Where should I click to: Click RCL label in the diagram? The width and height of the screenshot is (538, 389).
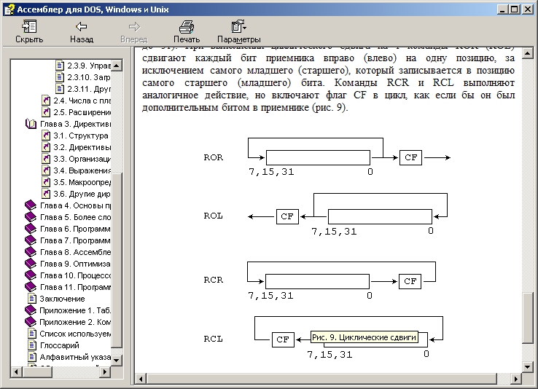(x=213, y=339)
